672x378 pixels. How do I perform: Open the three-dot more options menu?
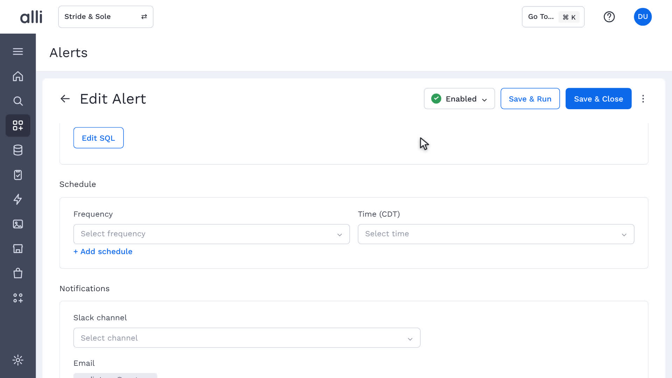643,99
